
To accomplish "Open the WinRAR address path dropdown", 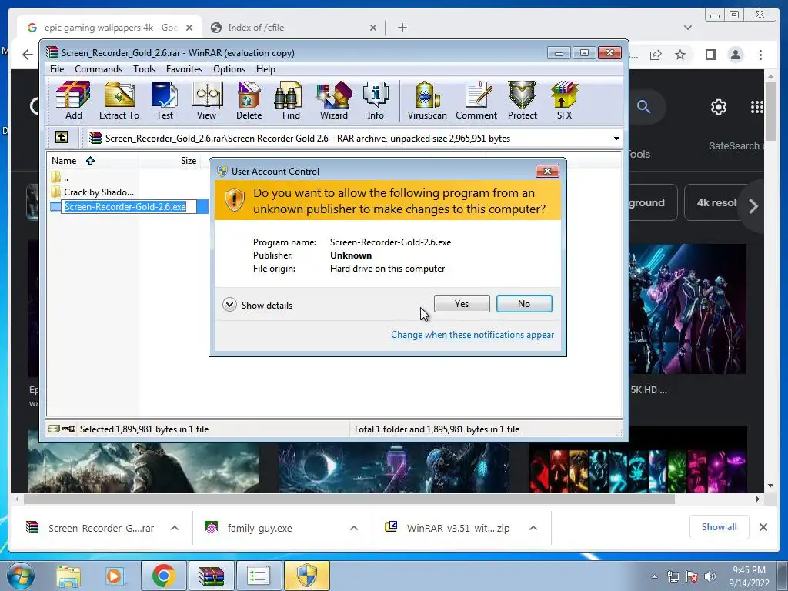I will point(616,139).
